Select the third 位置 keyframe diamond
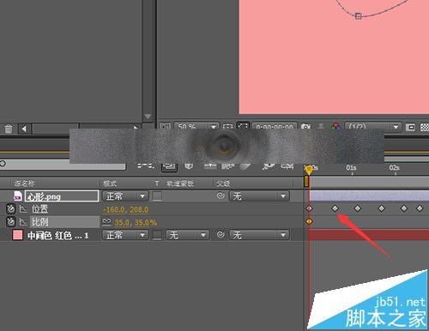Viewport: 429px width, 331px height. point(358,208)
